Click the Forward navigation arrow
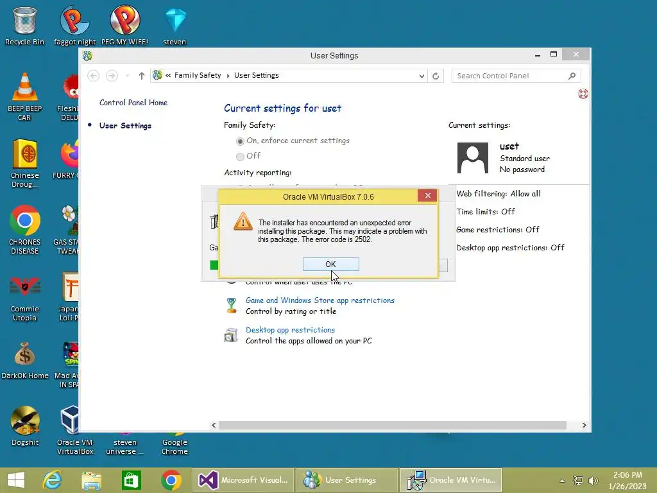 112,76
